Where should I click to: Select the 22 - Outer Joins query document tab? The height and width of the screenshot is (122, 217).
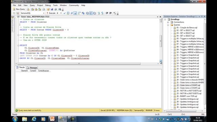(33, 17)
